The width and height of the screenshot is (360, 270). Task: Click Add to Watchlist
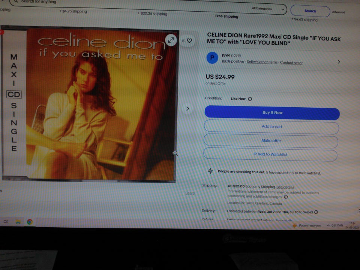point(270,154)
